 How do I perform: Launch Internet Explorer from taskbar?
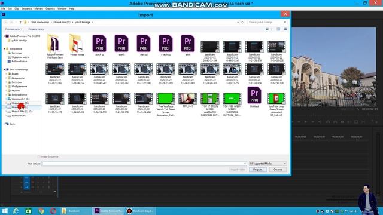tap(16, 211)
